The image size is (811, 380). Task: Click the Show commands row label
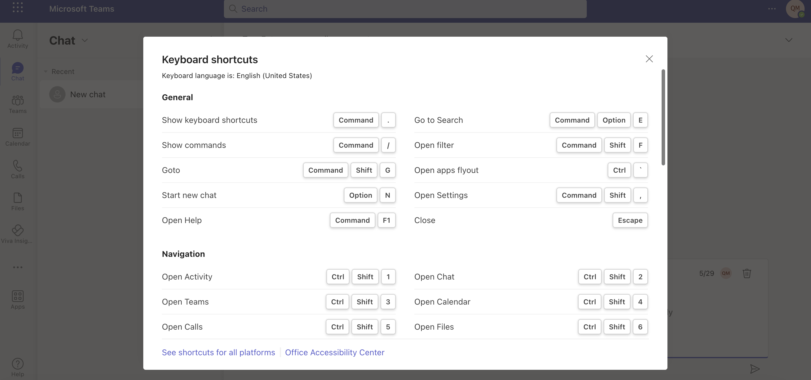(194, 145)
